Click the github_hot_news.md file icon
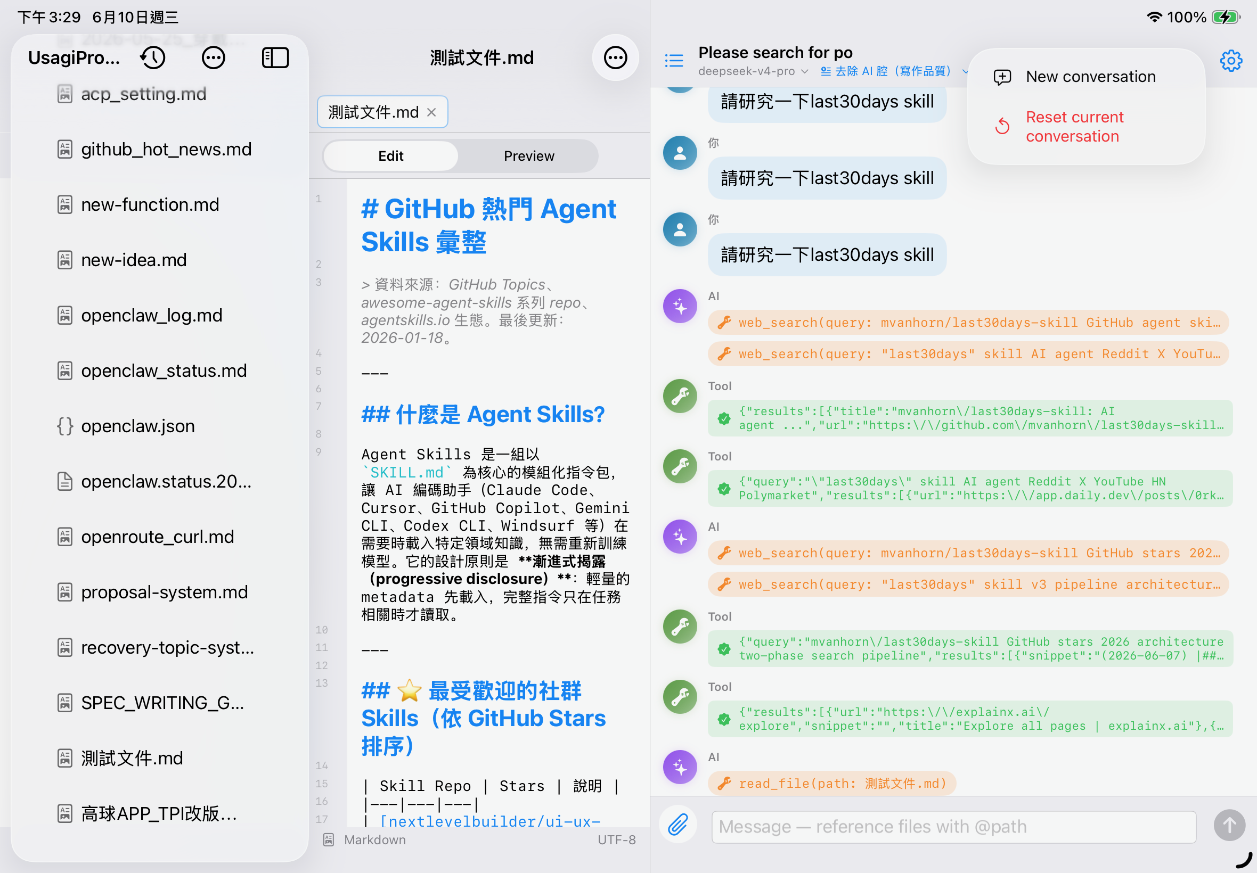 (x=64, y=150)
